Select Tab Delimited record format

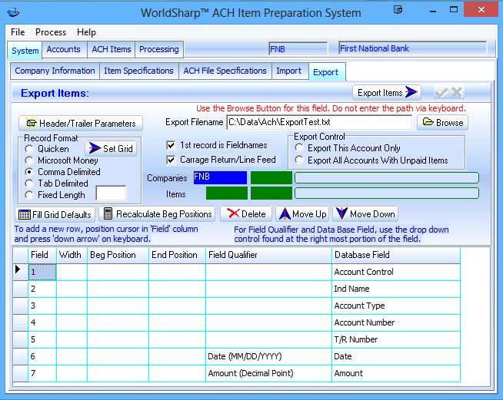click(x=29, y=183)
